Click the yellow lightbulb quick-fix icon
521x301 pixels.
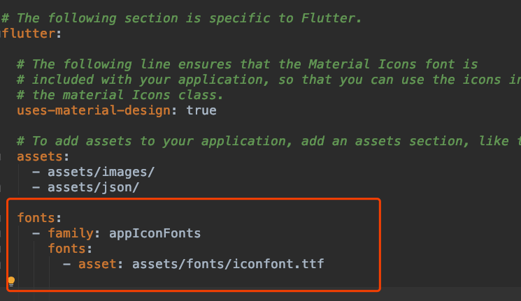[11, 281]
